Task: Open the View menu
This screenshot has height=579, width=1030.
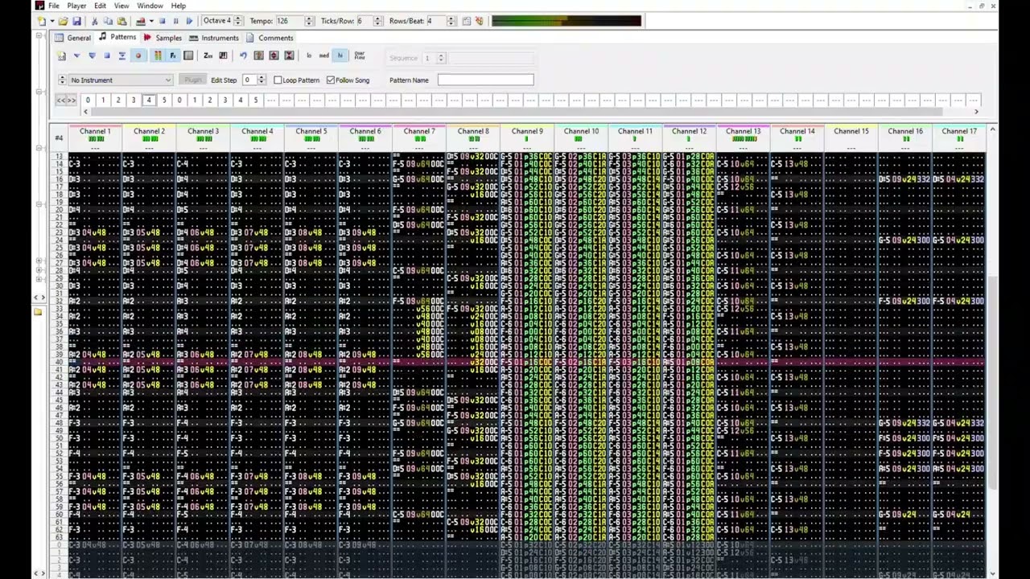Action: [122, 6]
